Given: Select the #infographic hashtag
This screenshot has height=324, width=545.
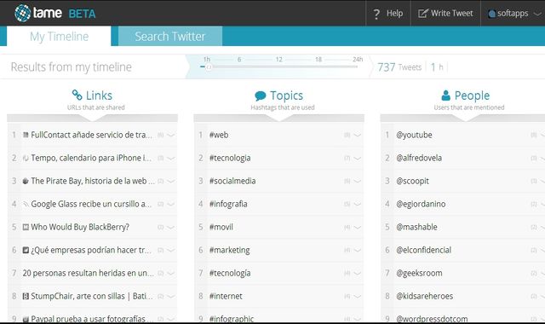Looking at the screenshot, I should (x=232, y=318).
